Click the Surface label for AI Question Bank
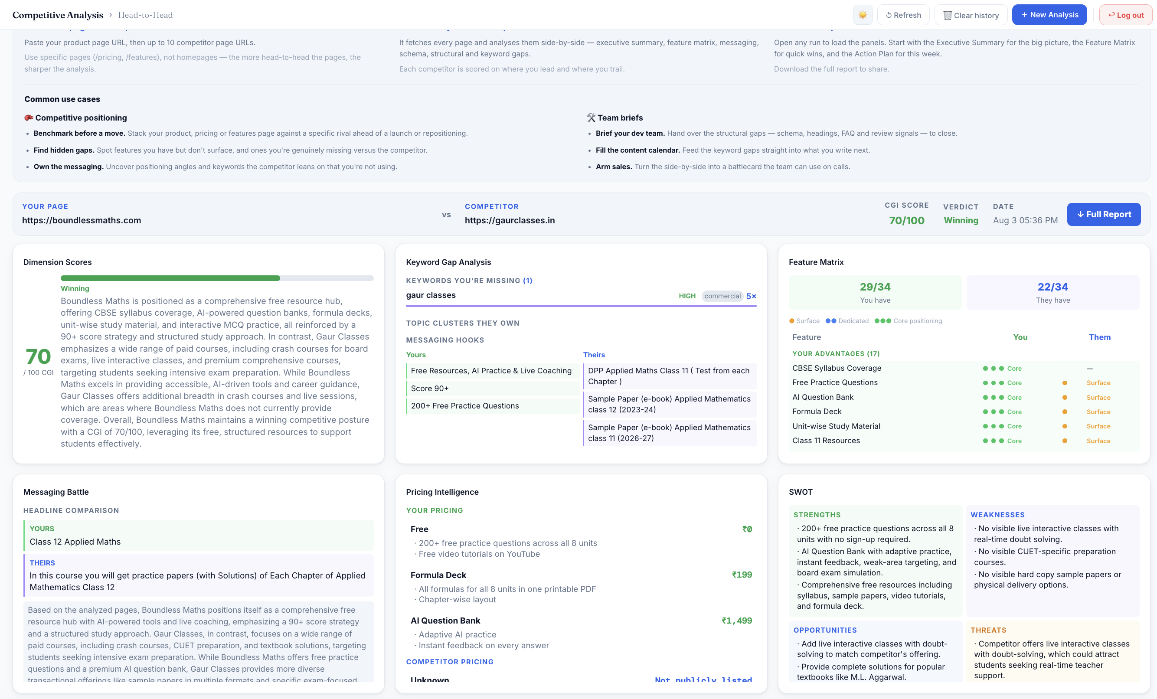Screen dimensions: 1157x699 tap(1098, 398)
